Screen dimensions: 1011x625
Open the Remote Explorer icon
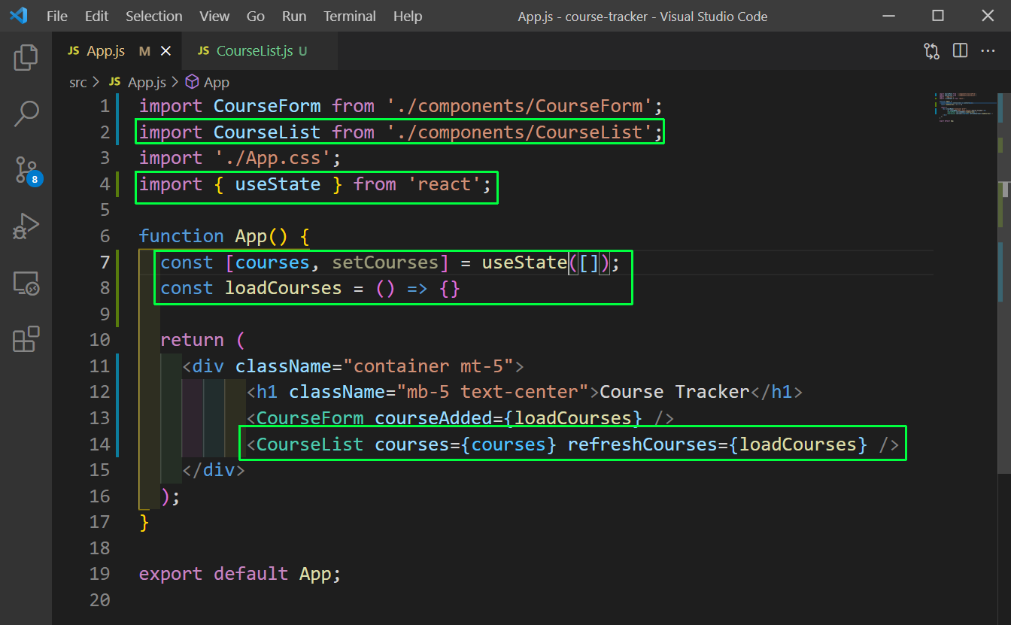[26, 284]
